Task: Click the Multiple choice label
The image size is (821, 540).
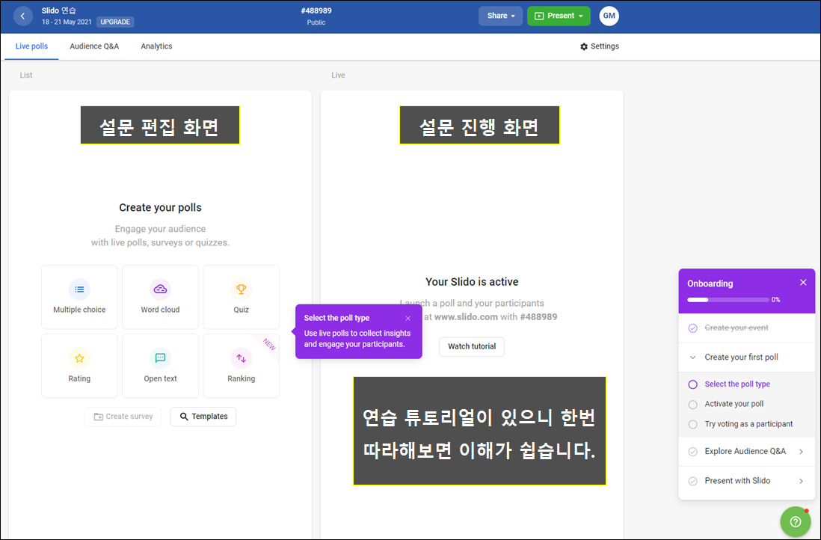Action: [79, 310]
